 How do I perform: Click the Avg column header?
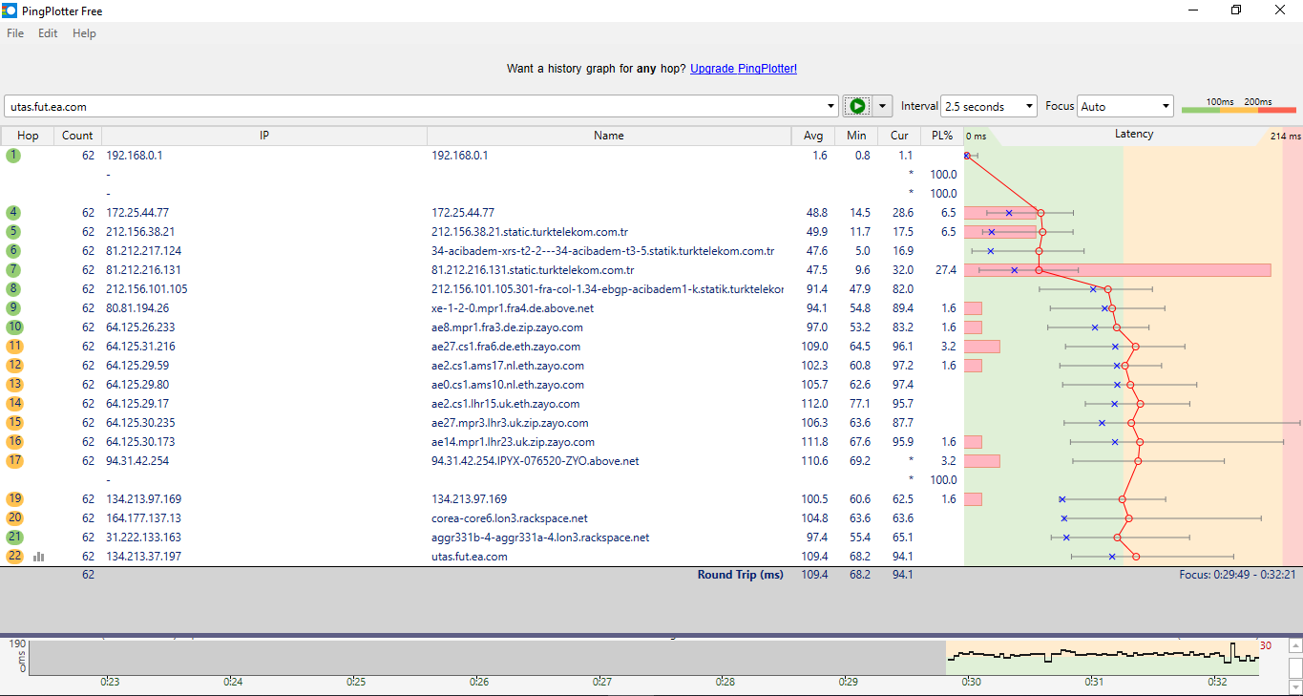[813, 136]
